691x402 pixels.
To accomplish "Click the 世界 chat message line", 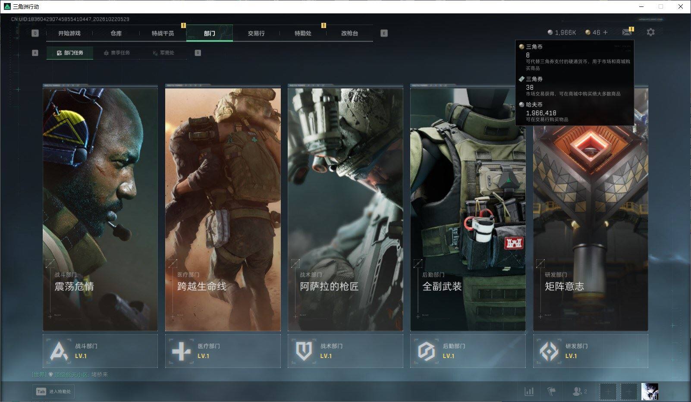I will [70, 375].
